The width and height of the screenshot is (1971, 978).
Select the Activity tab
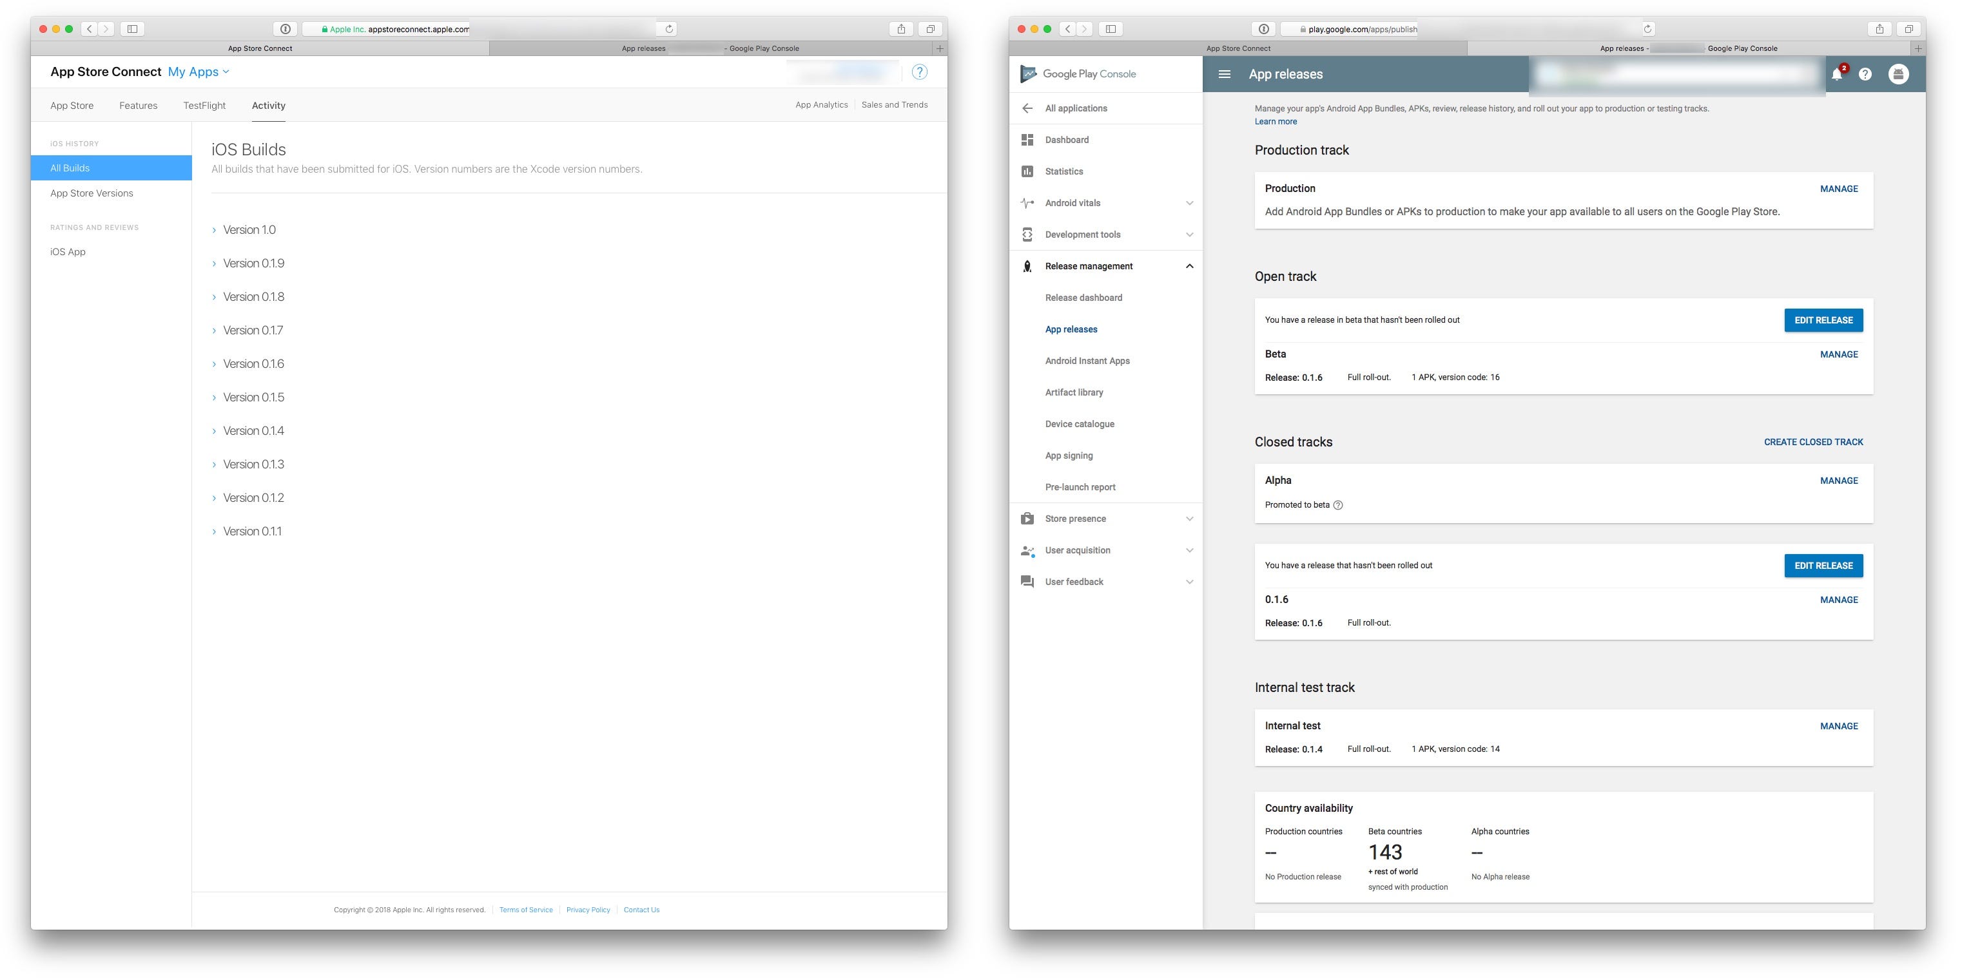[269, 106]
